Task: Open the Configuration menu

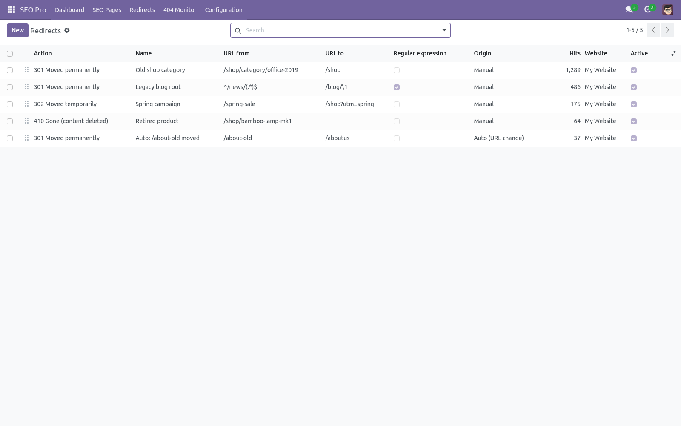Action: tap(223, 9)
